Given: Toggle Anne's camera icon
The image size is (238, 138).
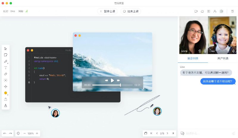Looking at the screenshot, I should coord(200,51).
